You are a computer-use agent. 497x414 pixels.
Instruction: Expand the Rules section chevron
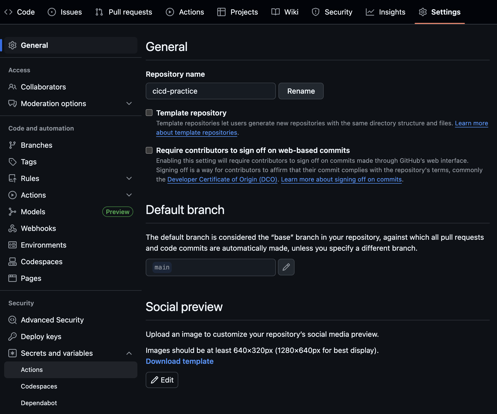(129, 178)
